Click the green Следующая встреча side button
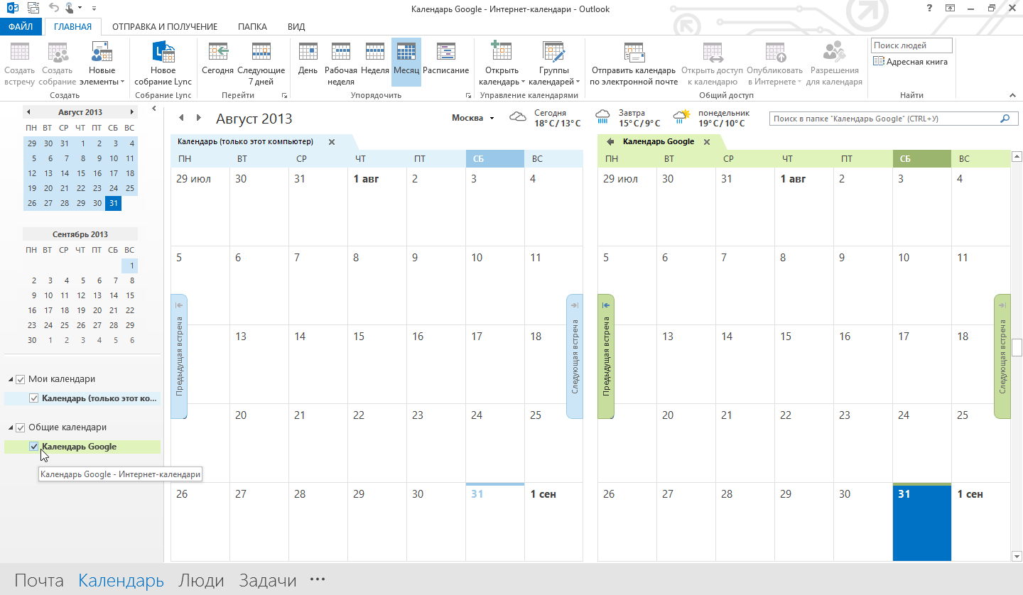The width and height of the screenshot is (1023, 595). point(1002,356)
